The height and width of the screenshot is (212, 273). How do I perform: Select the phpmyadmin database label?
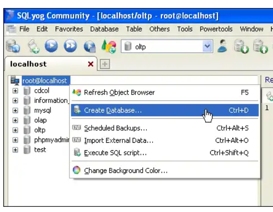pos(51,140)
